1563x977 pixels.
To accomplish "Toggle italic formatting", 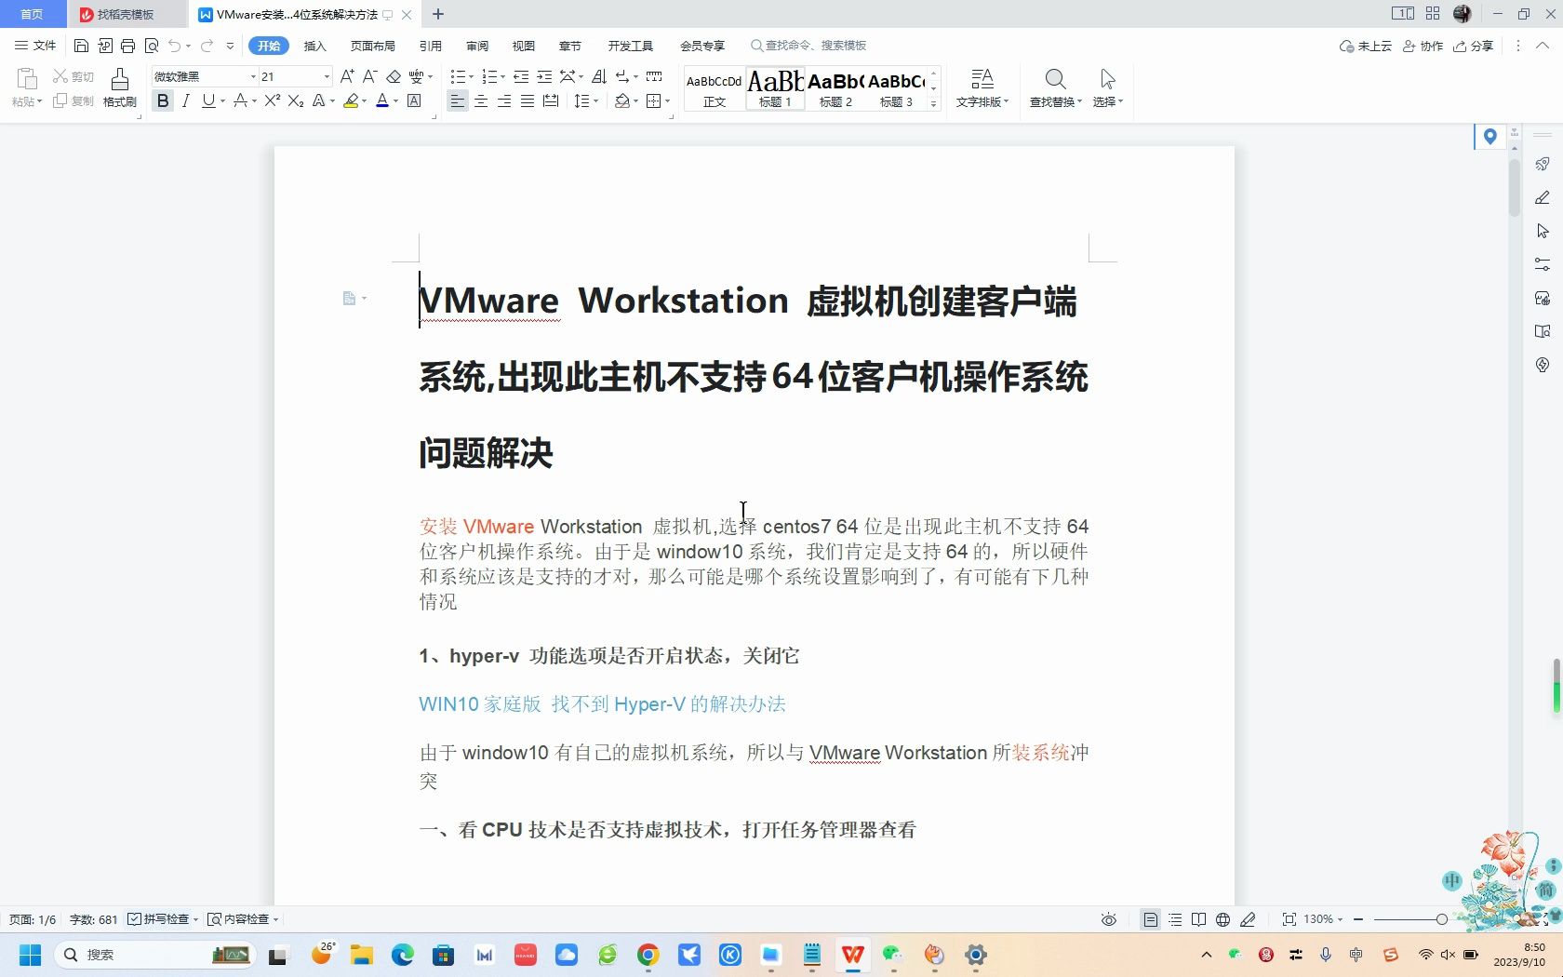I will coord(186,101).
